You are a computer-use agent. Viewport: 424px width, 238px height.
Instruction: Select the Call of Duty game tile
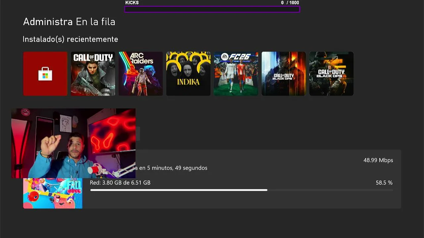93,74
